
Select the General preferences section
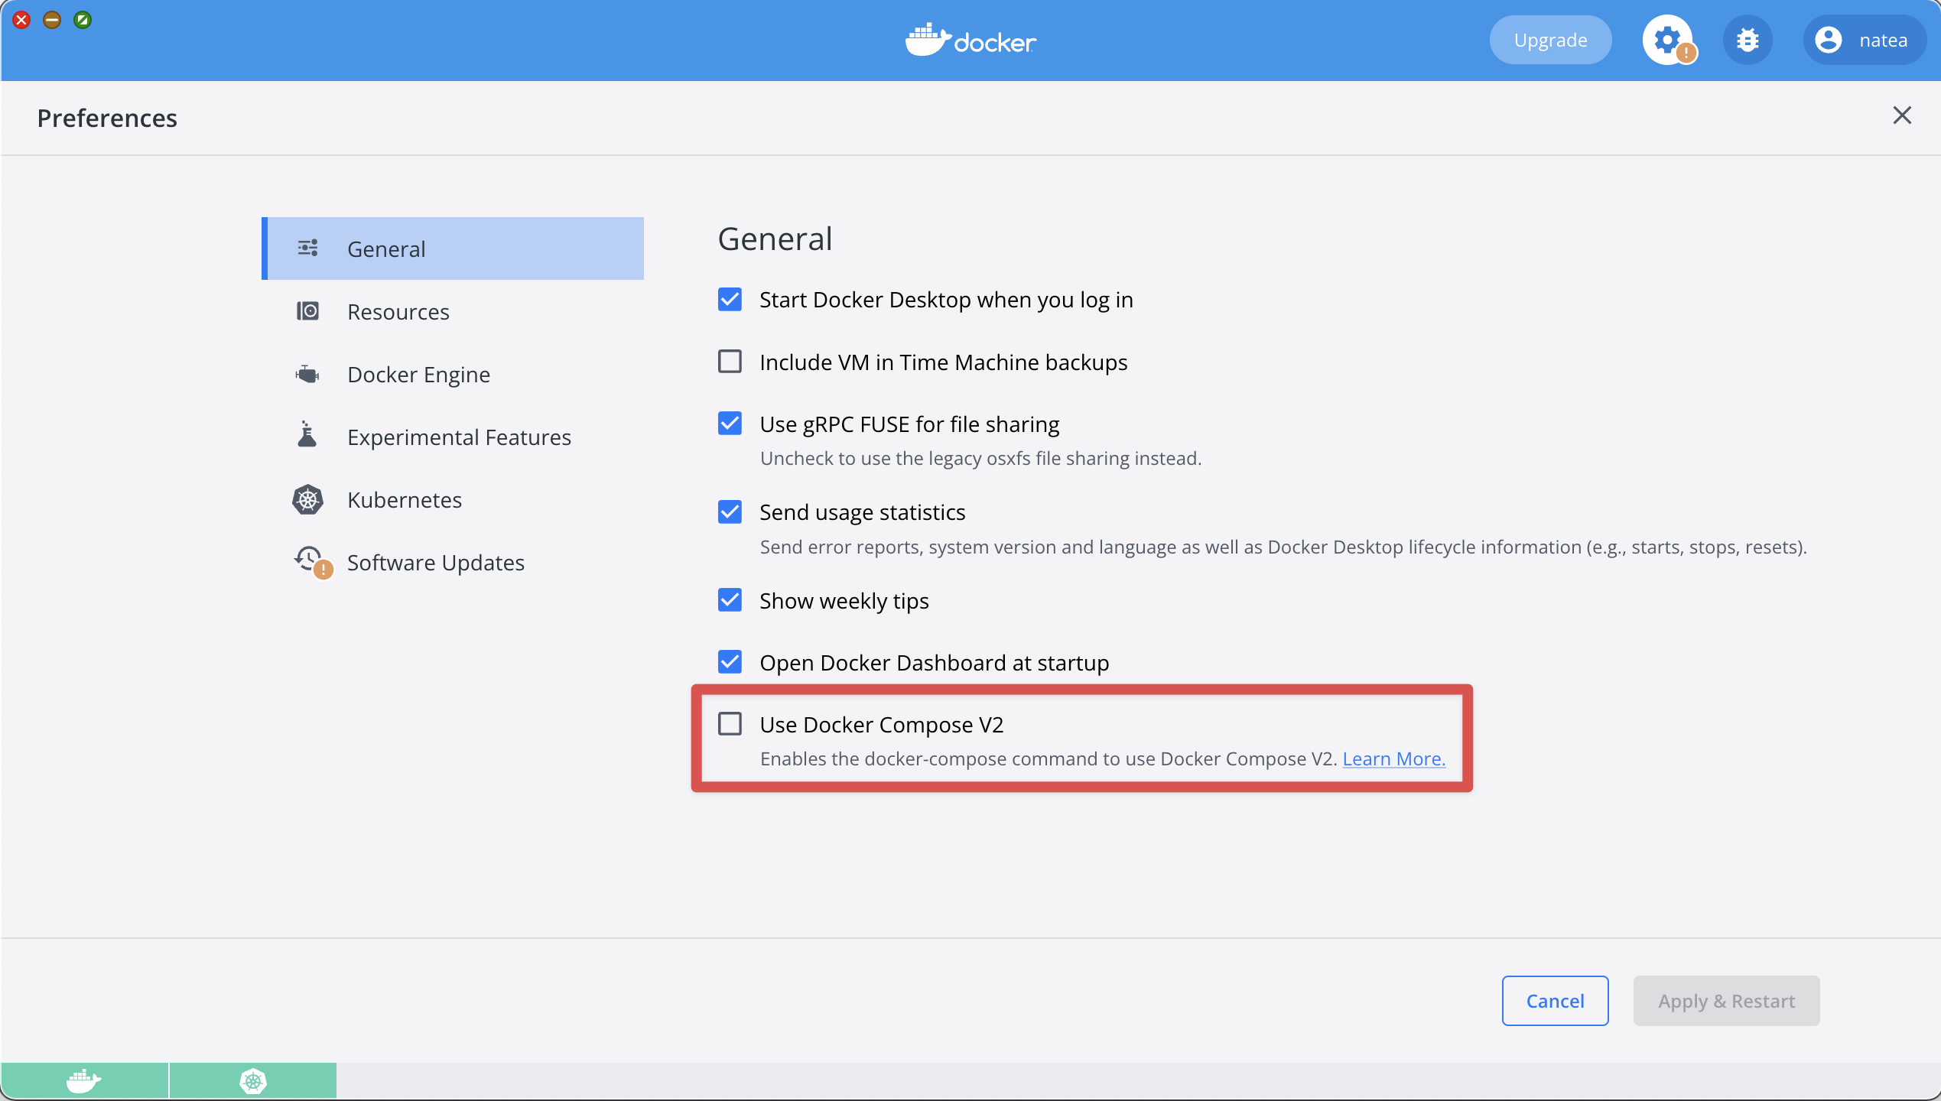(386, 249)
